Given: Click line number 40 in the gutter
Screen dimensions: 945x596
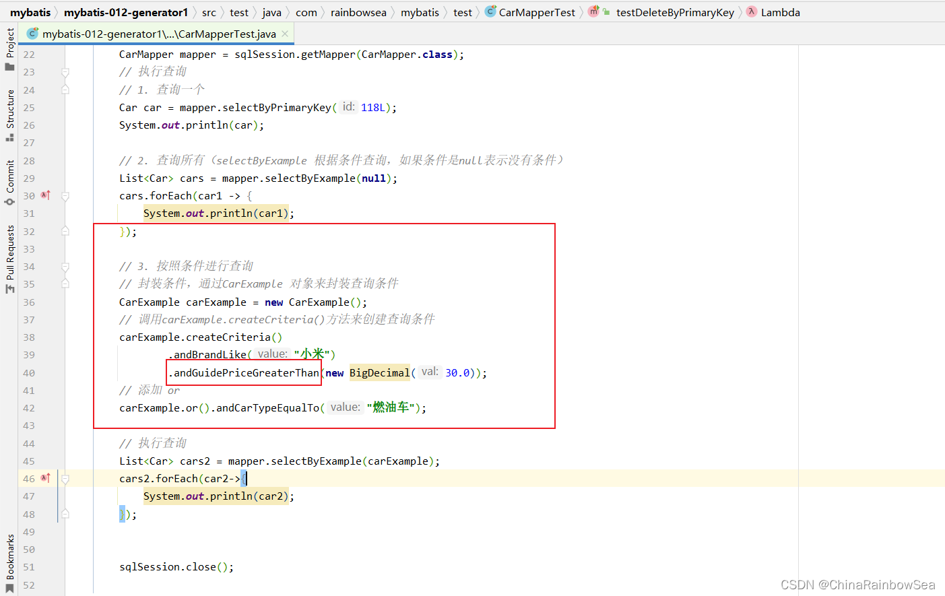Looking at the screenshot, I should click(29, 373).
